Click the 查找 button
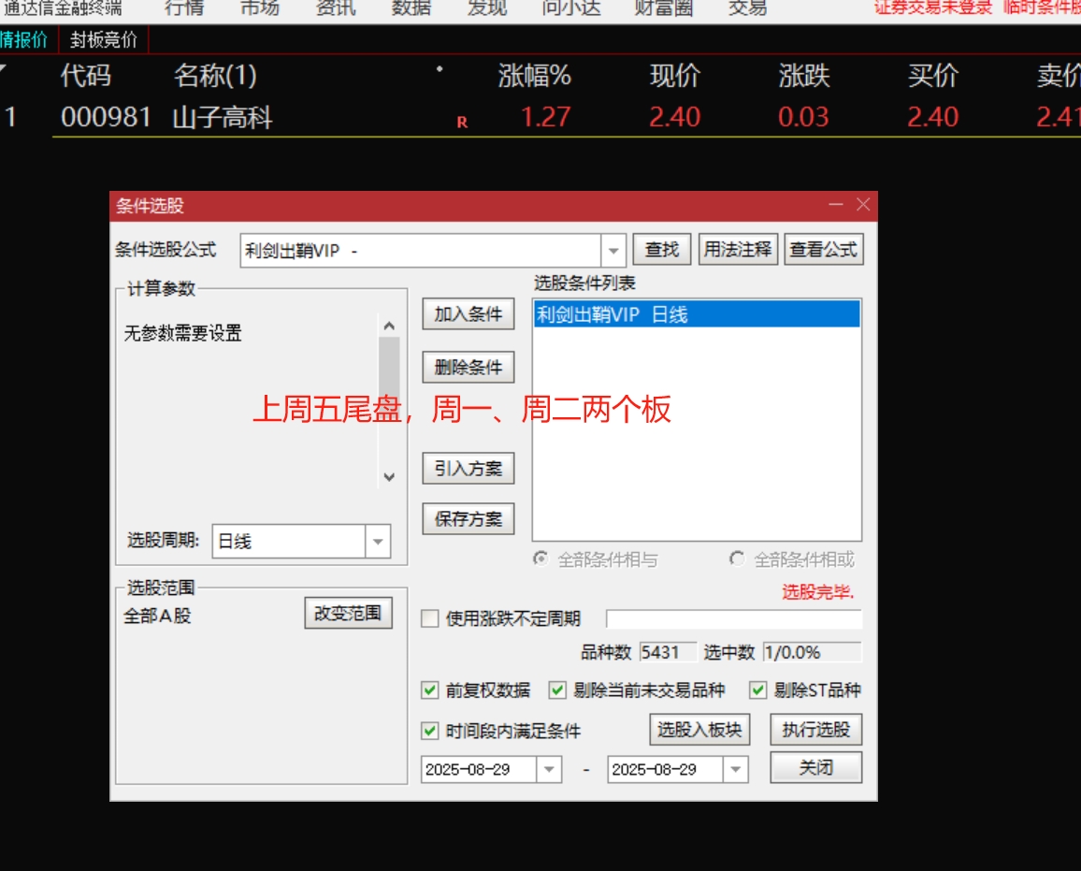The image size is (1081, 871). [662, 249]
